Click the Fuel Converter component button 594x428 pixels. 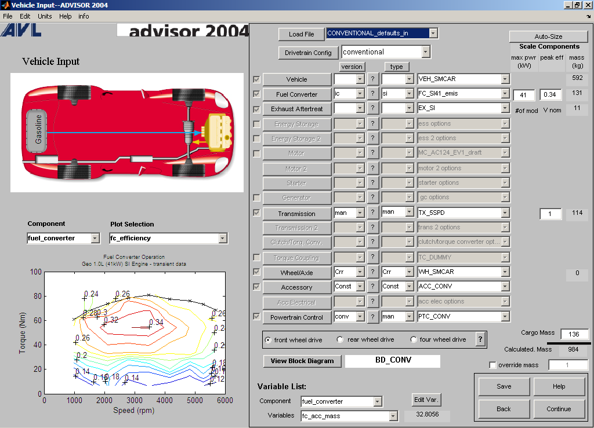click(x=296, y=94)
